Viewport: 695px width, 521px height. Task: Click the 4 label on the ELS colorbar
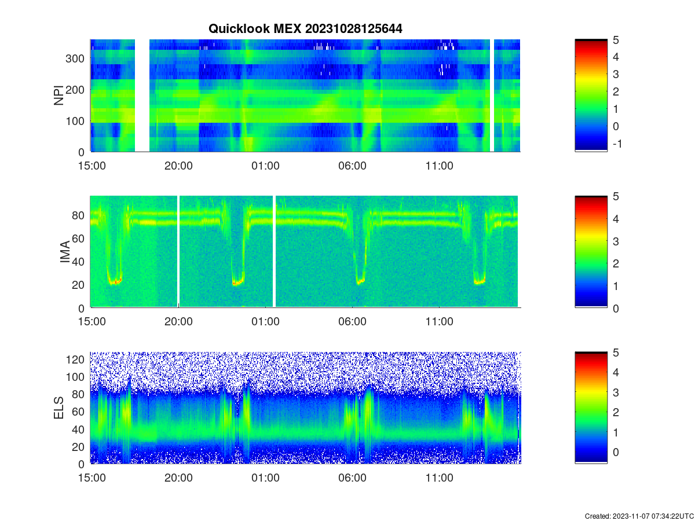(616, 372)
